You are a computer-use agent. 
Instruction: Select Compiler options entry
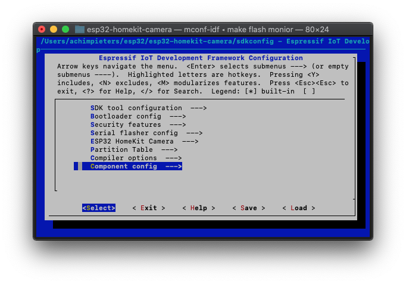(136, 158)
